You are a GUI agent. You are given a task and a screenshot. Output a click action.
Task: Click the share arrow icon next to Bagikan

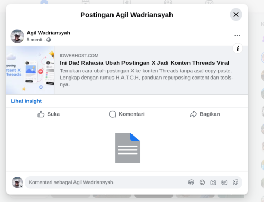click(x=193, y=114)
